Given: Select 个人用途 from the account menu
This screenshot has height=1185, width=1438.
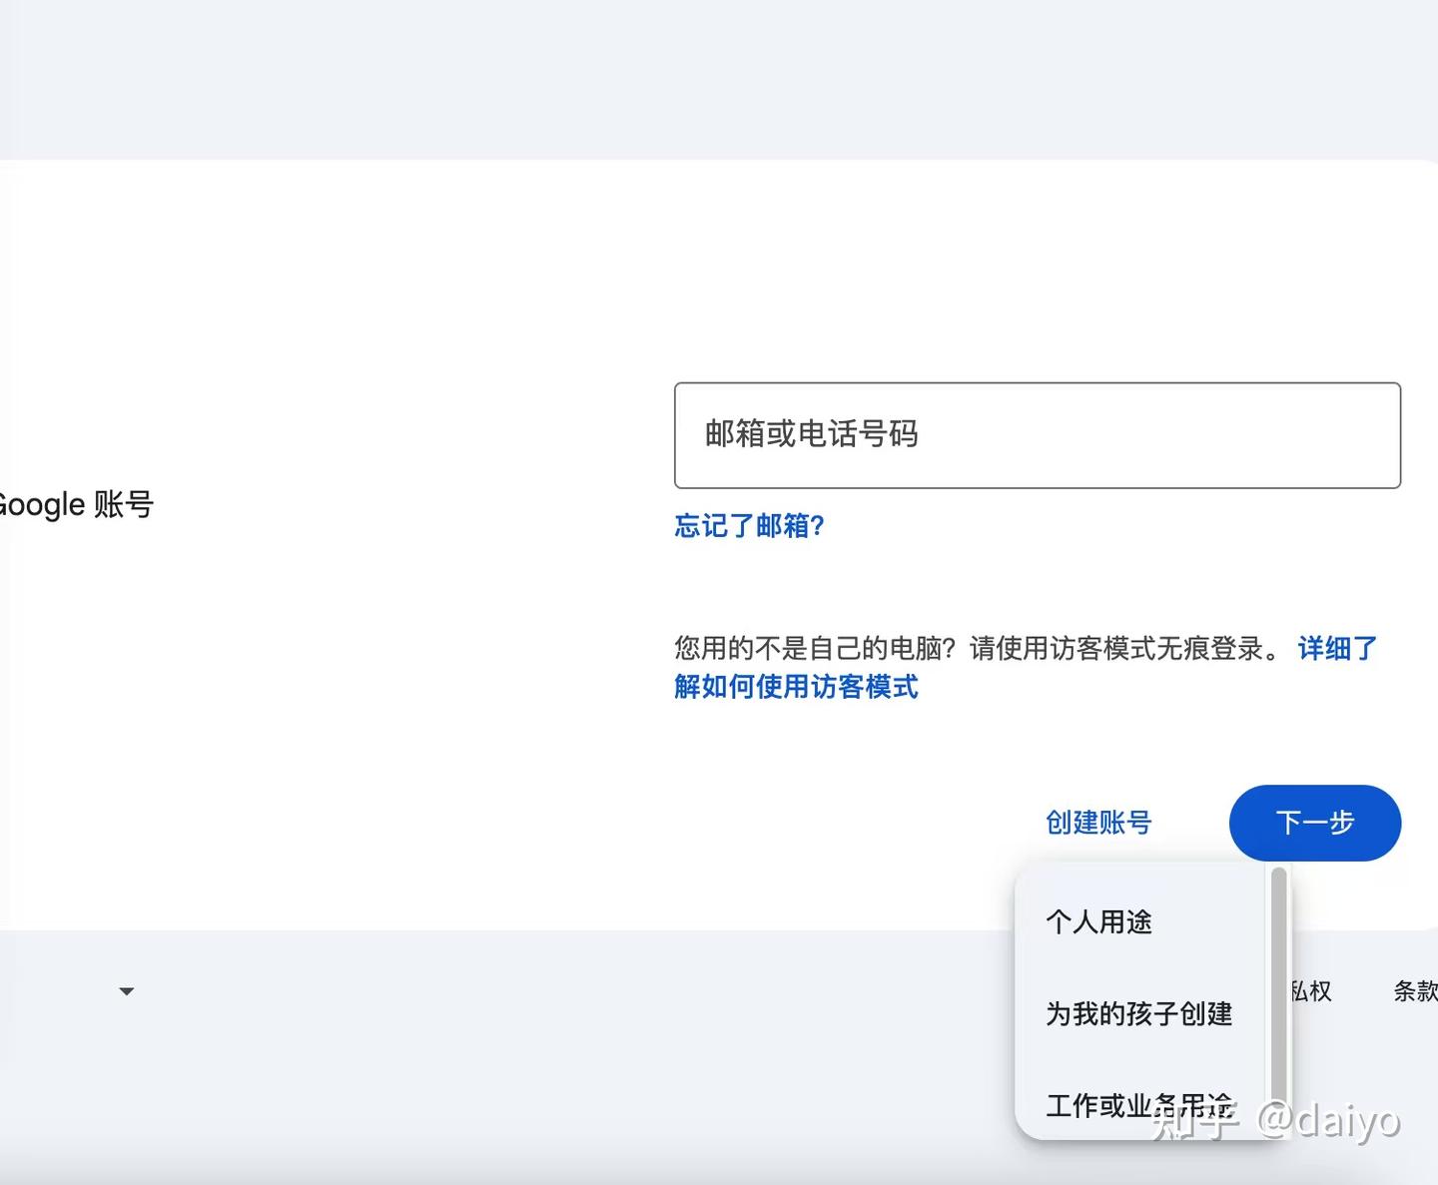Looking at the screenshot, I should pyautogui.click(x=1098, y=921).
